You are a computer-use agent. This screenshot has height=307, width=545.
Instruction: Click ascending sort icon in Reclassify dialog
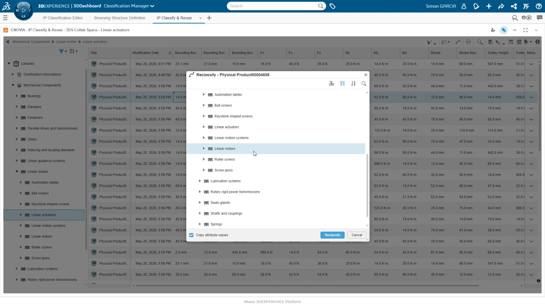pyautogui.click(x=342, y=84)
